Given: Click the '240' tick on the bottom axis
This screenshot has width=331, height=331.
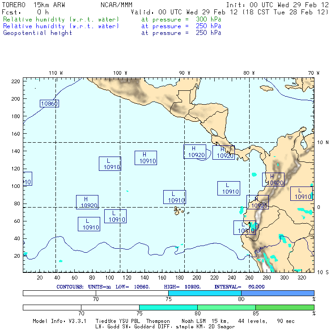Looking at the screenshot, I should (232, 278).
